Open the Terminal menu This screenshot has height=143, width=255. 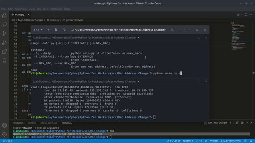coord(56,9)
